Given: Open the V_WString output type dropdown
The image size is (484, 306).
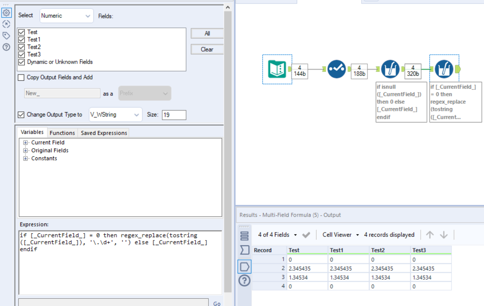Looking at the screenshot, I should tap(115, 114).
